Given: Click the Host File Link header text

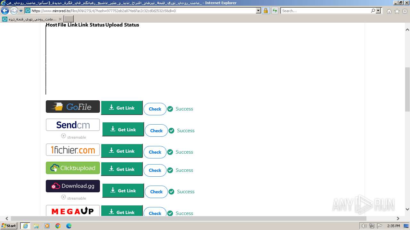Looking at the screenshot, I should [x=61, y=25].
